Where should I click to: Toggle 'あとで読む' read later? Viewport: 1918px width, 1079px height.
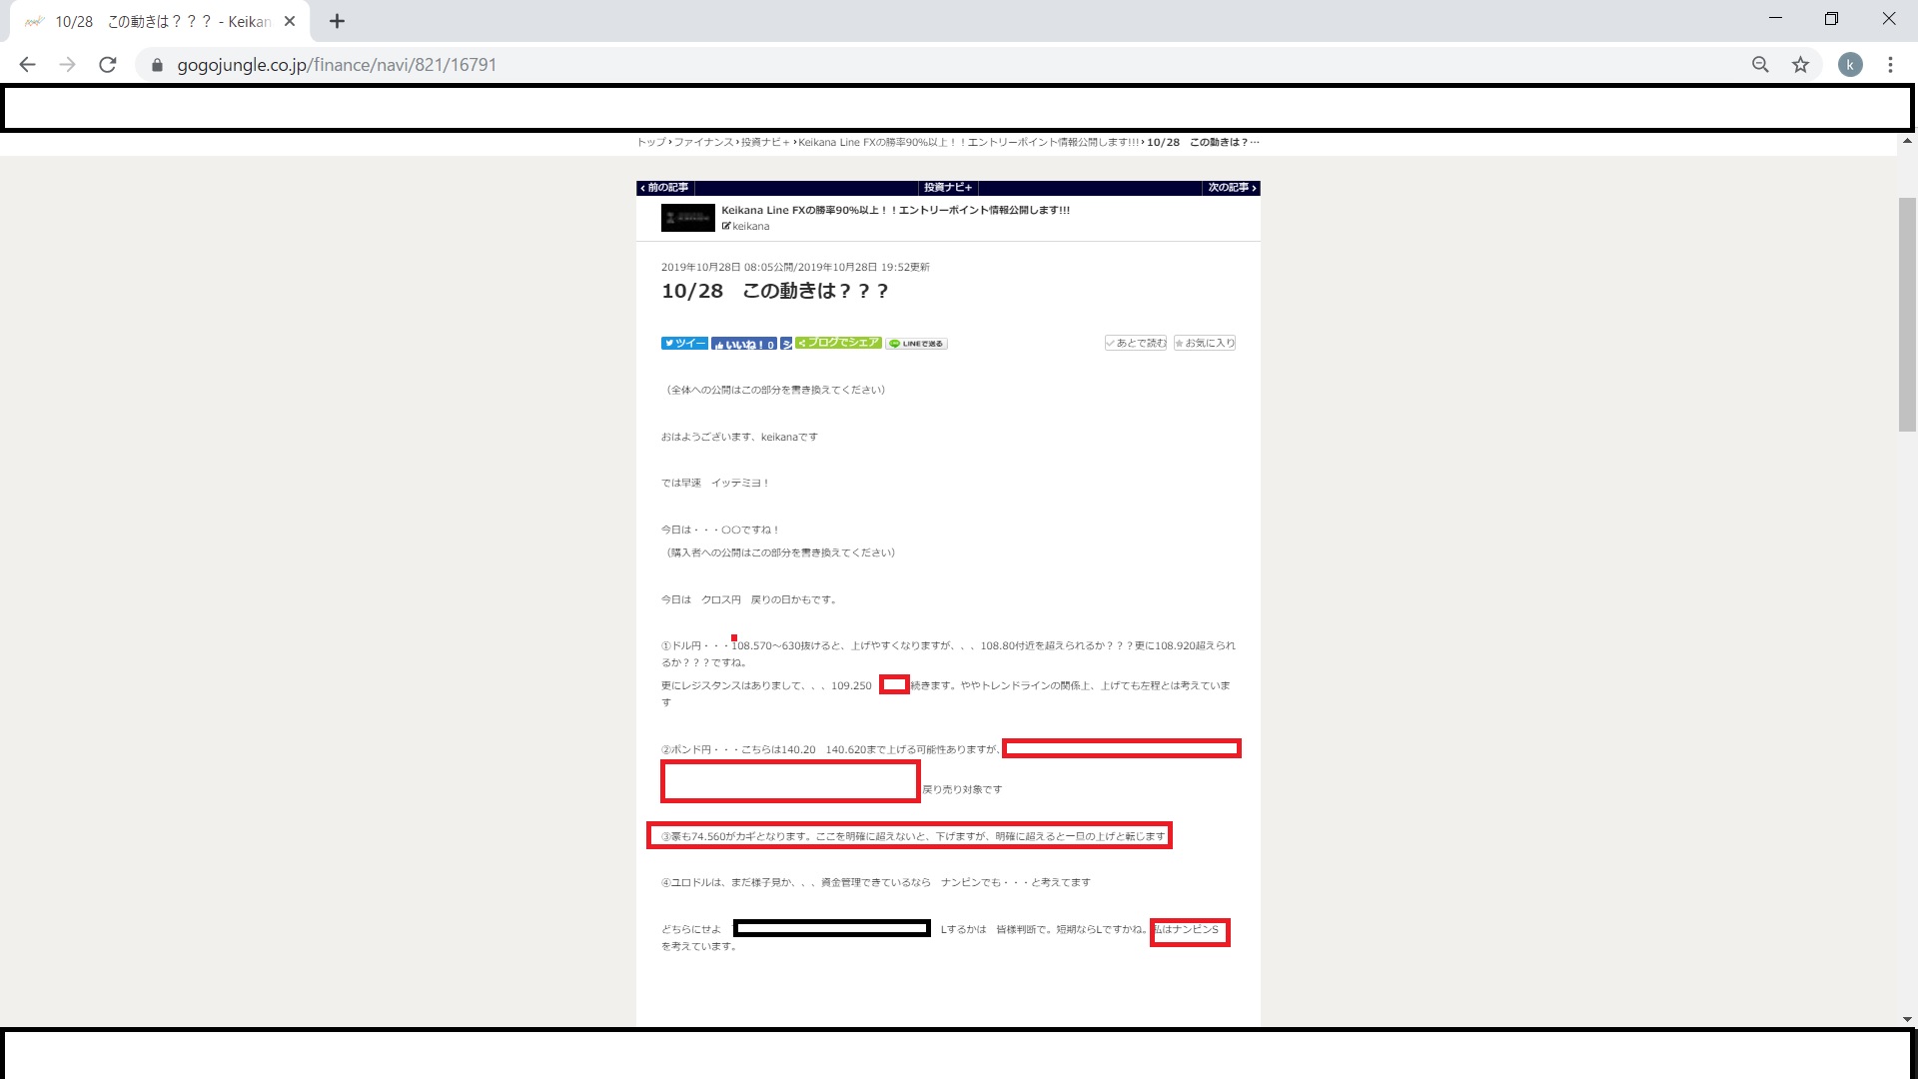(1136, 343)
